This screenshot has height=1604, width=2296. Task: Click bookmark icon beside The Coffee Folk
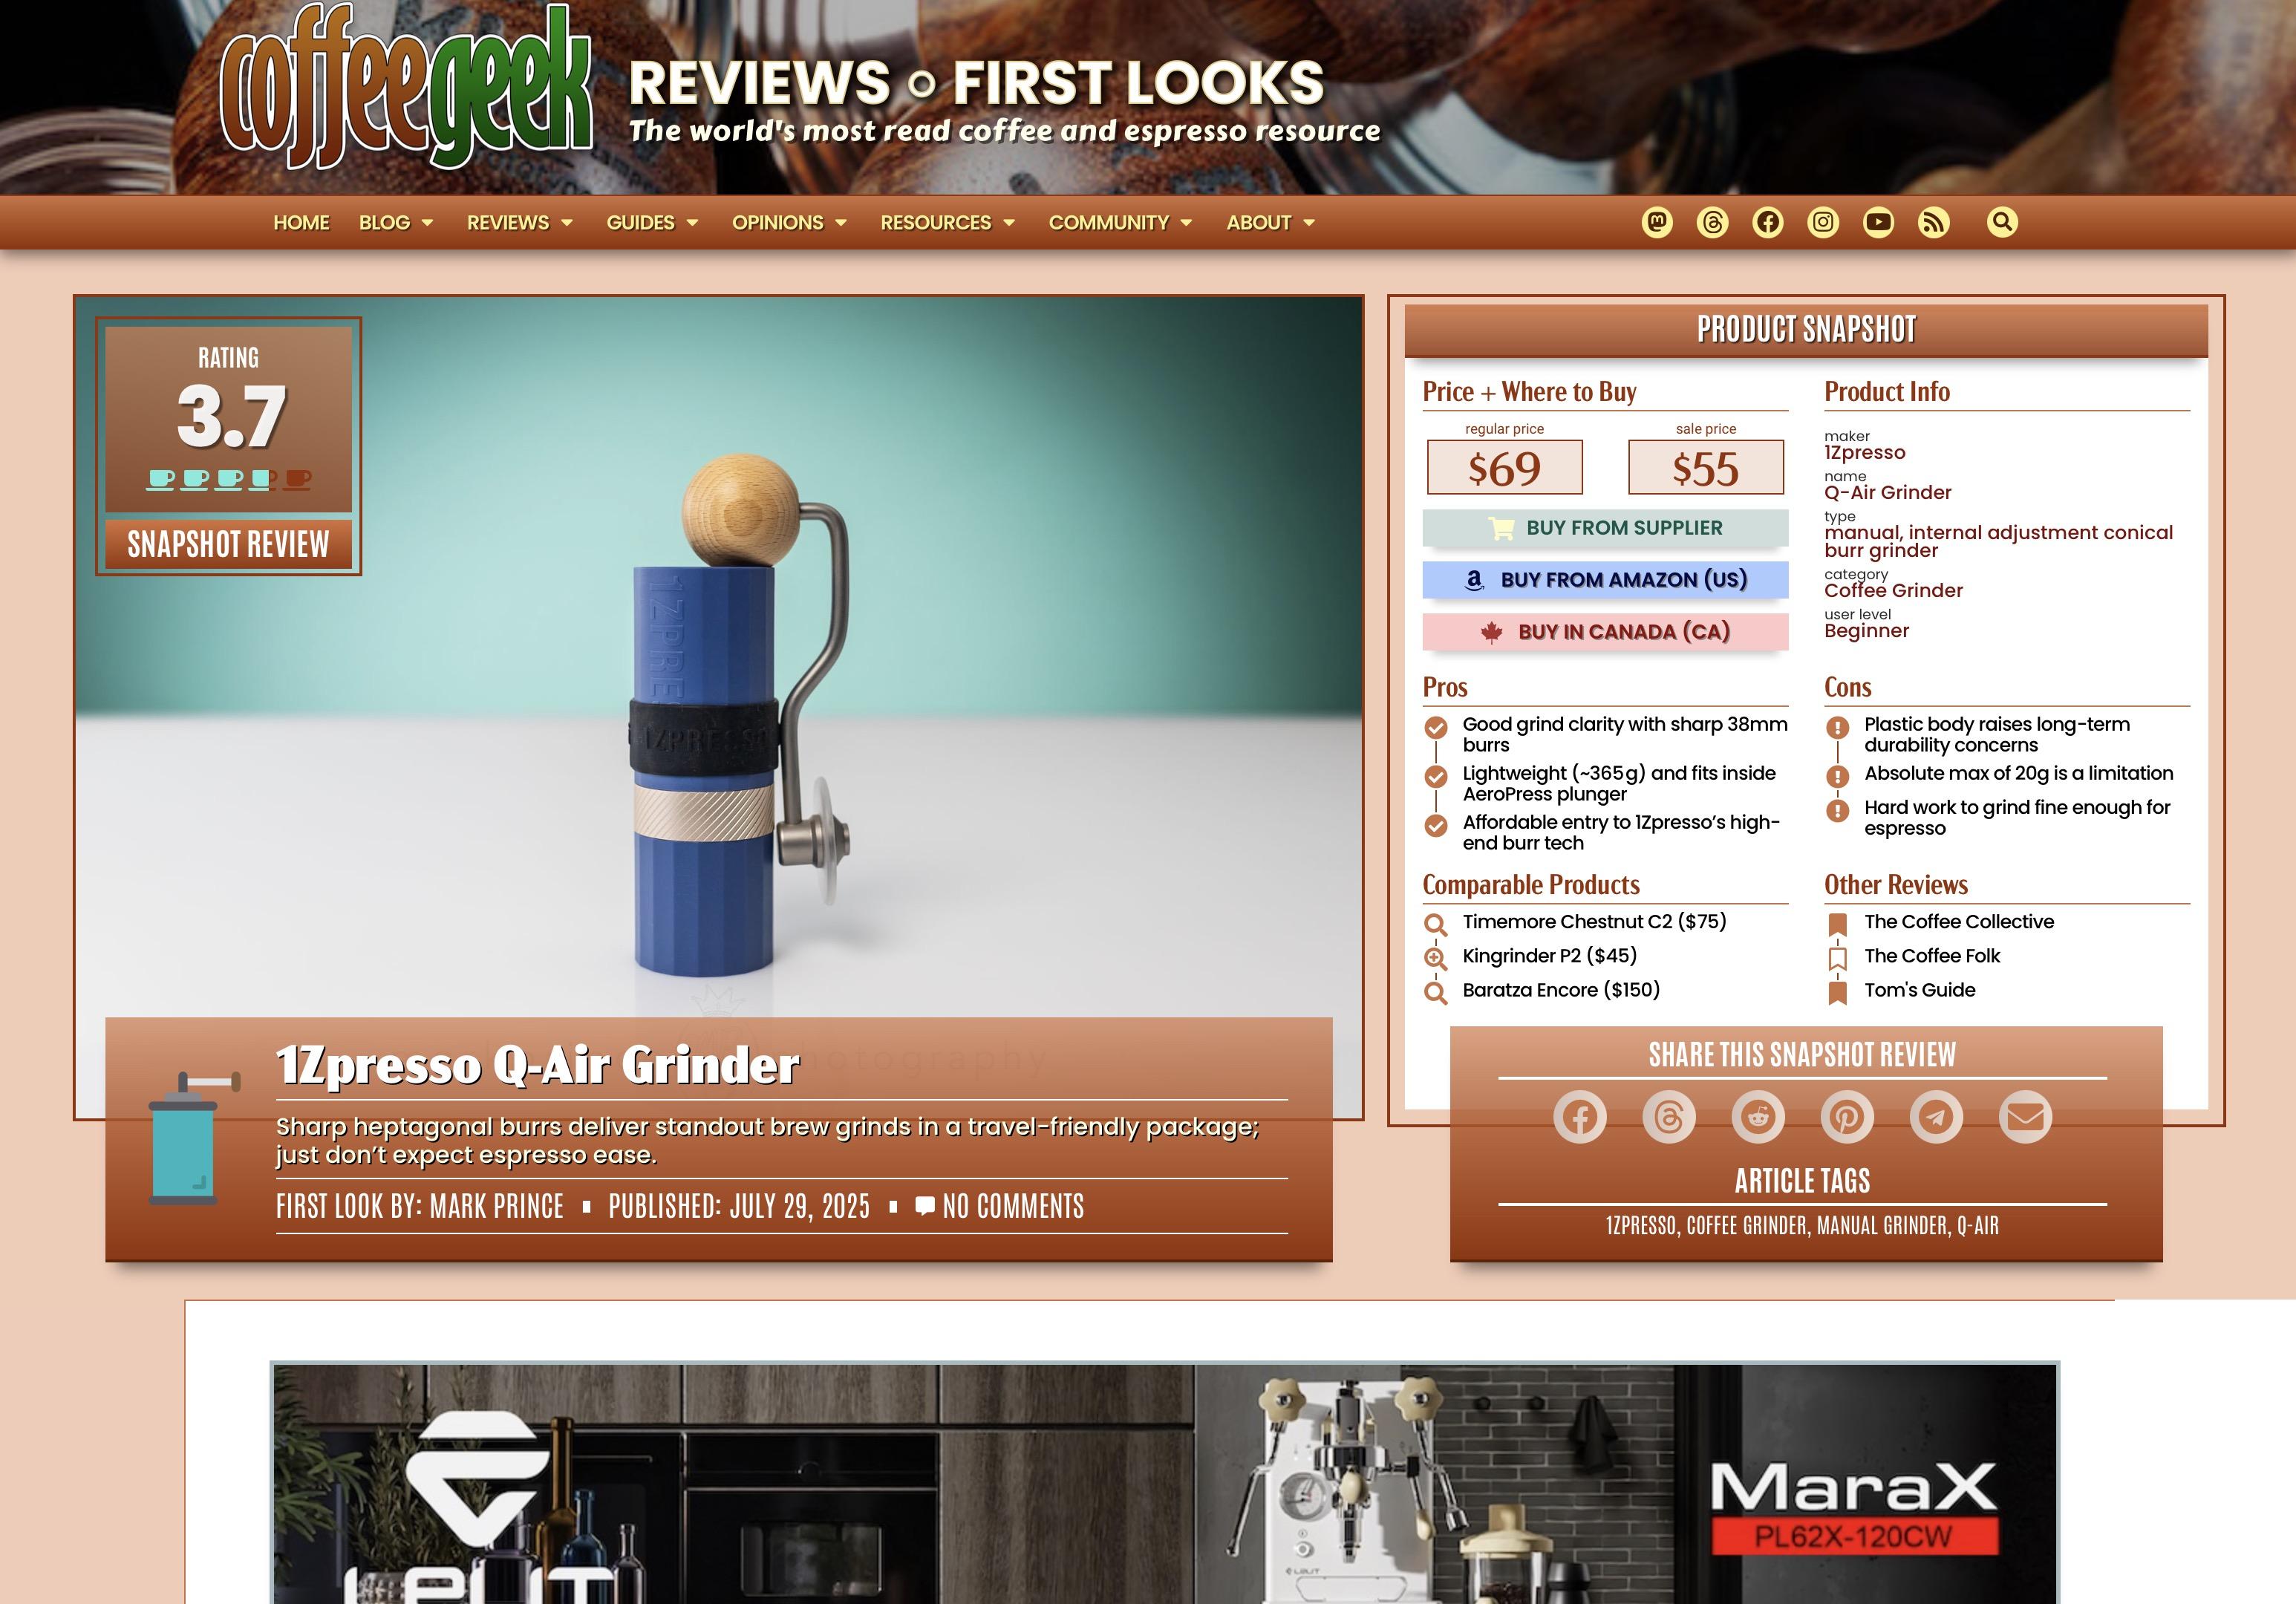(1837, 958)
